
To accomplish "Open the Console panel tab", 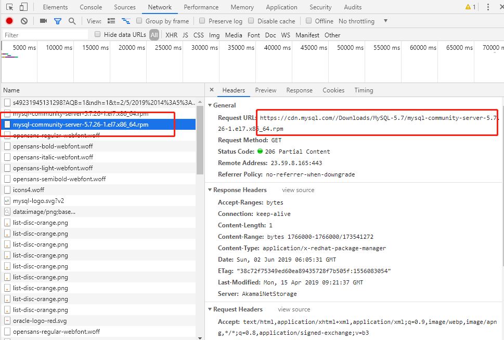I will pyautogui.click(x=91, y=7).
